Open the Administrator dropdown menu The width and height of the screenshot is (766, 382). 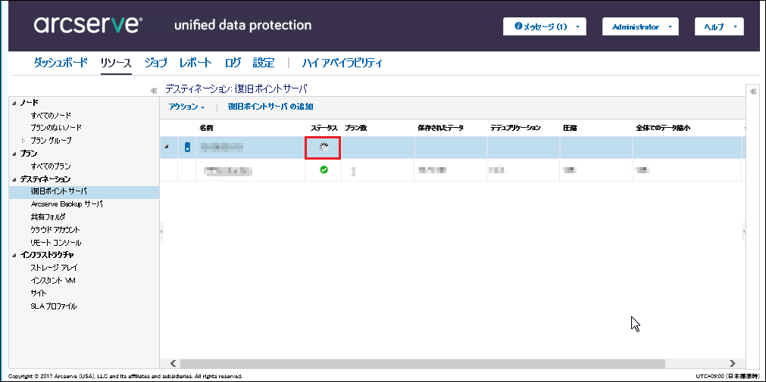click(640, 26)
